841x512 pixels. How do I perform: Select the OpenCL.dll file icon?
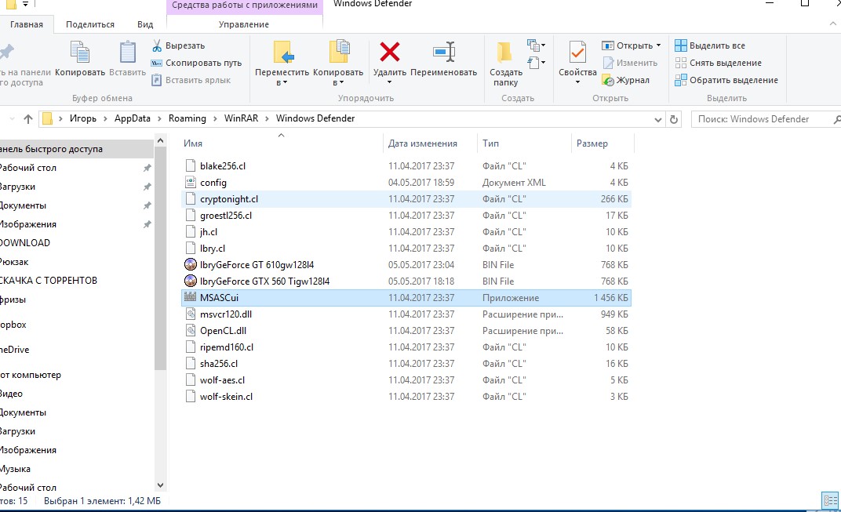tap(190, 331)
